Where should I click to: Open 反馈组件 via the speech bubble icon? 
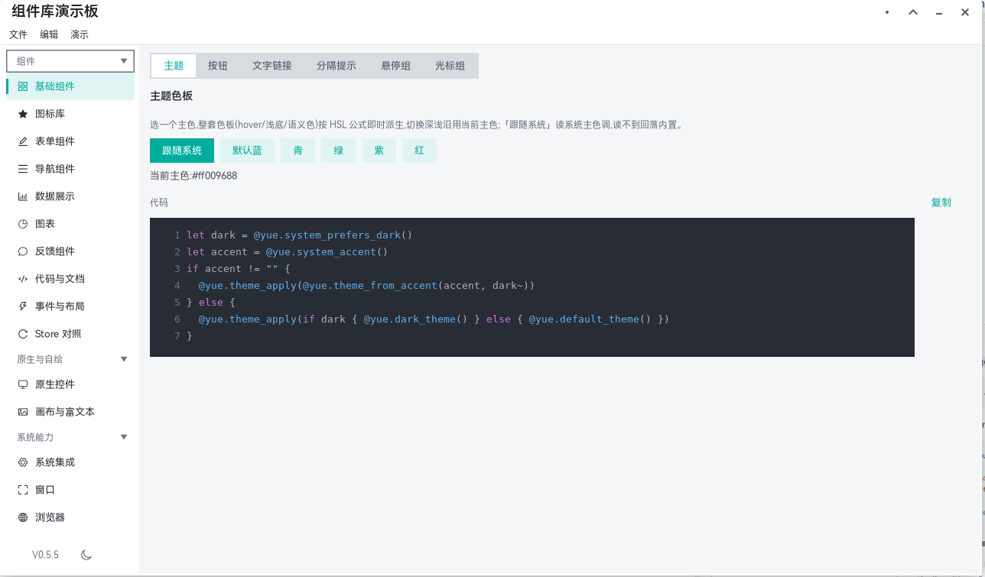pyautogui.click(x=23, y=251)
